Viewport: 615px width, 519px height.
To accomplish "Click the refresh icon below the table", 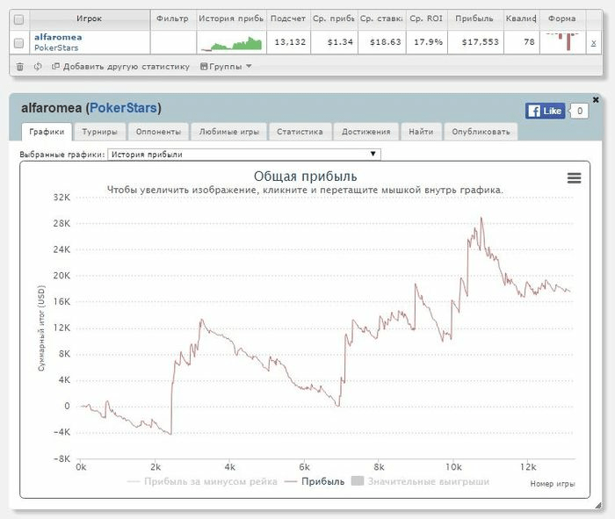I will pos(38,67).
